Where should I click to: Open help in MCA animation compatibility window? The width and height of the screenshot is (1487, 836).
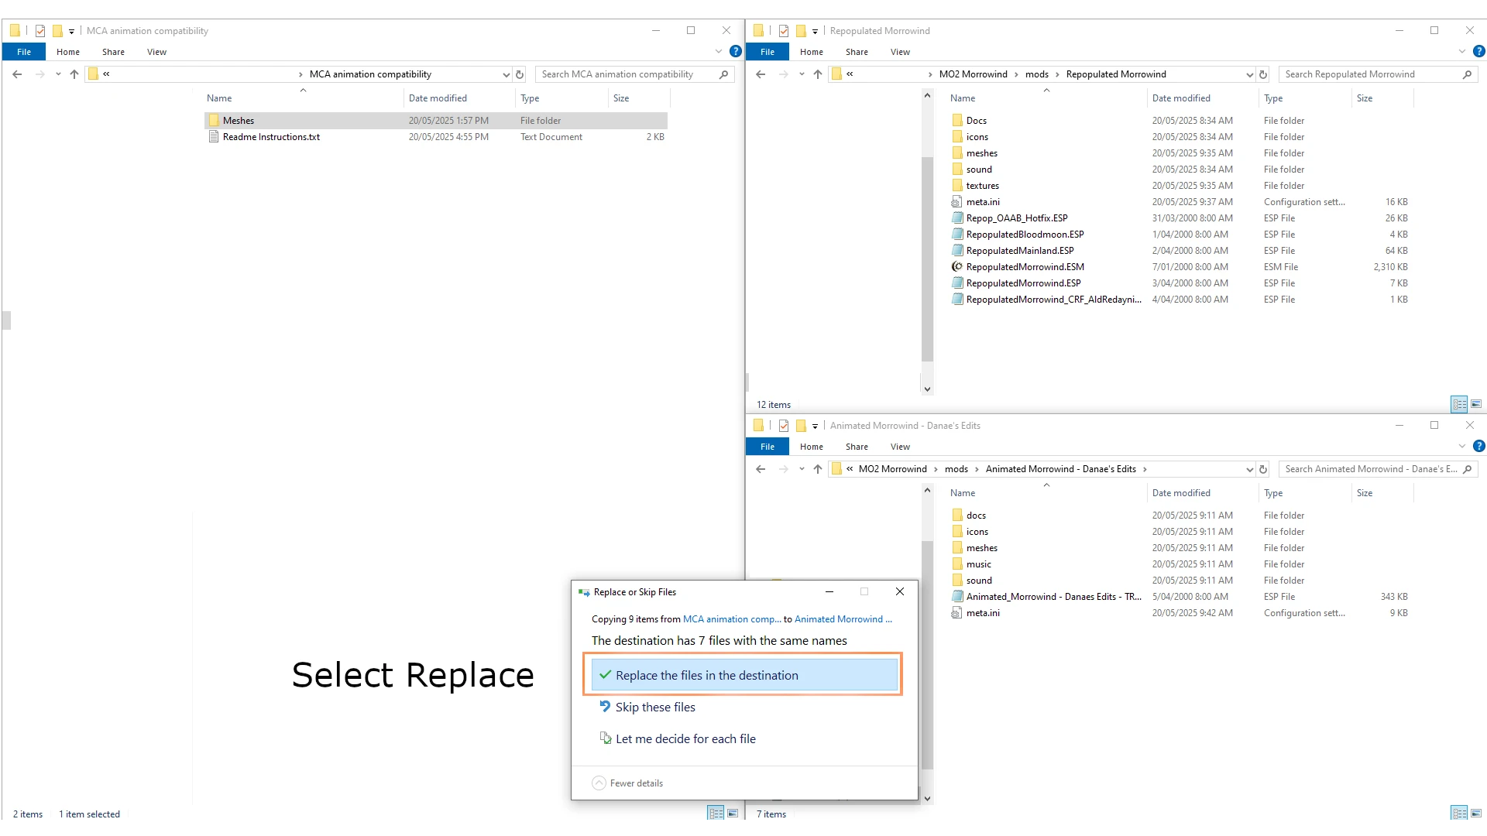point(736,52)
